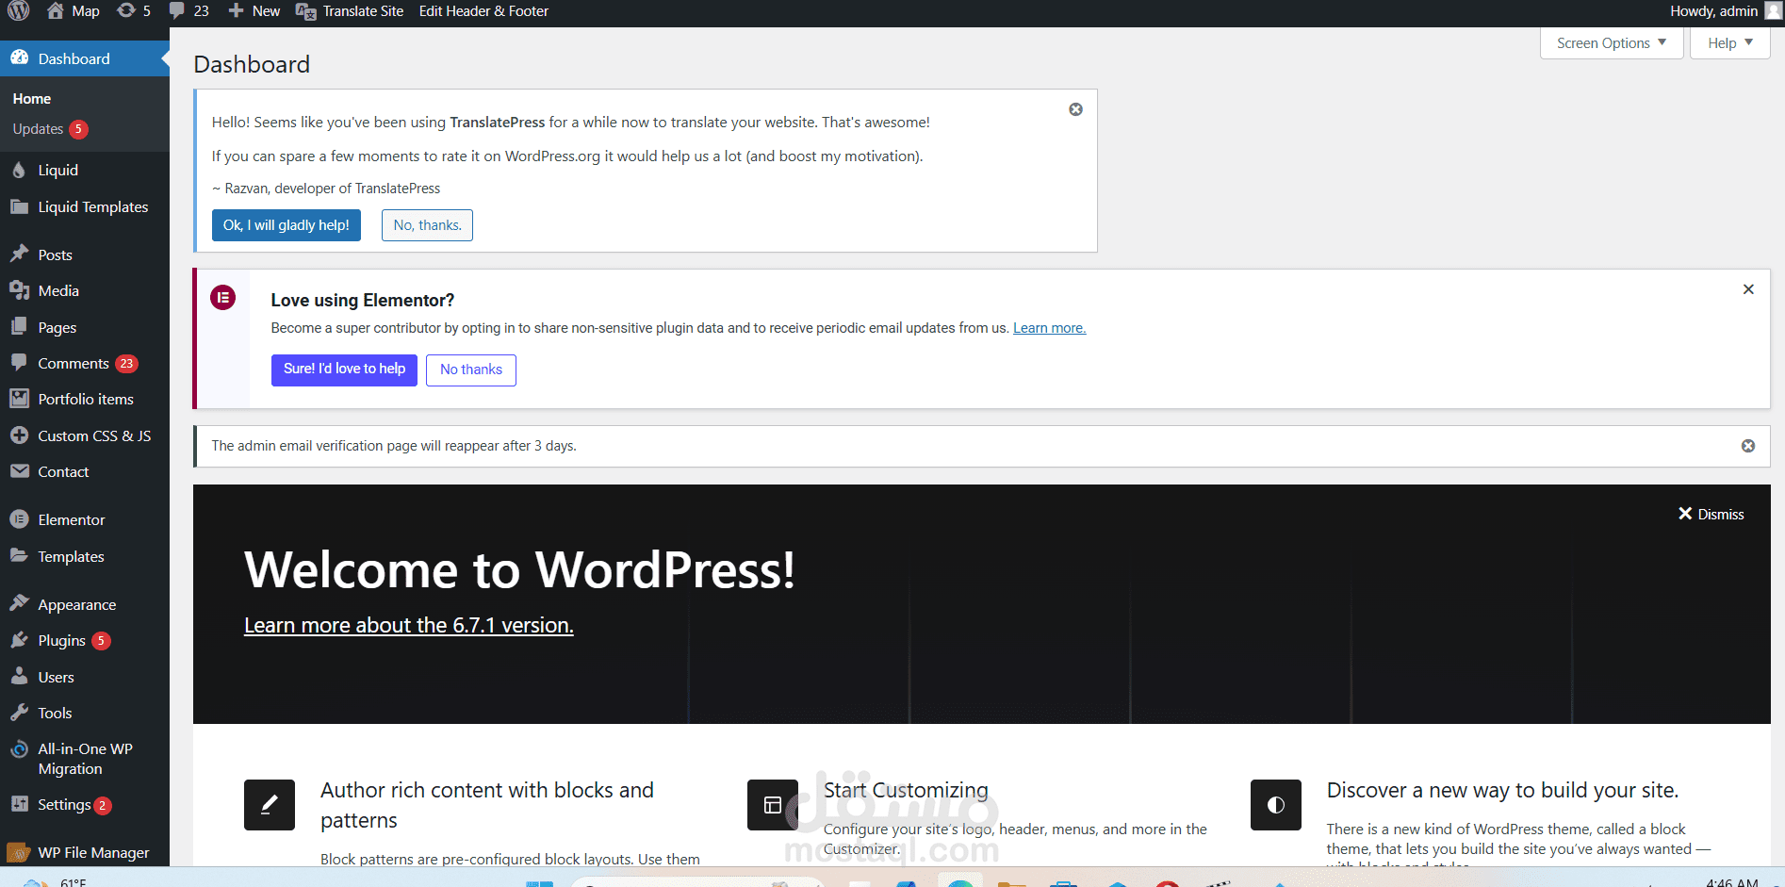Click the Plugins update count badge
The height and width of the screenshot is (887, 1785).
tap(101, 641)
